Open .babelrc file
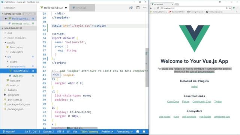This screenshot has width=240, height=135. [x=12, y=90]
